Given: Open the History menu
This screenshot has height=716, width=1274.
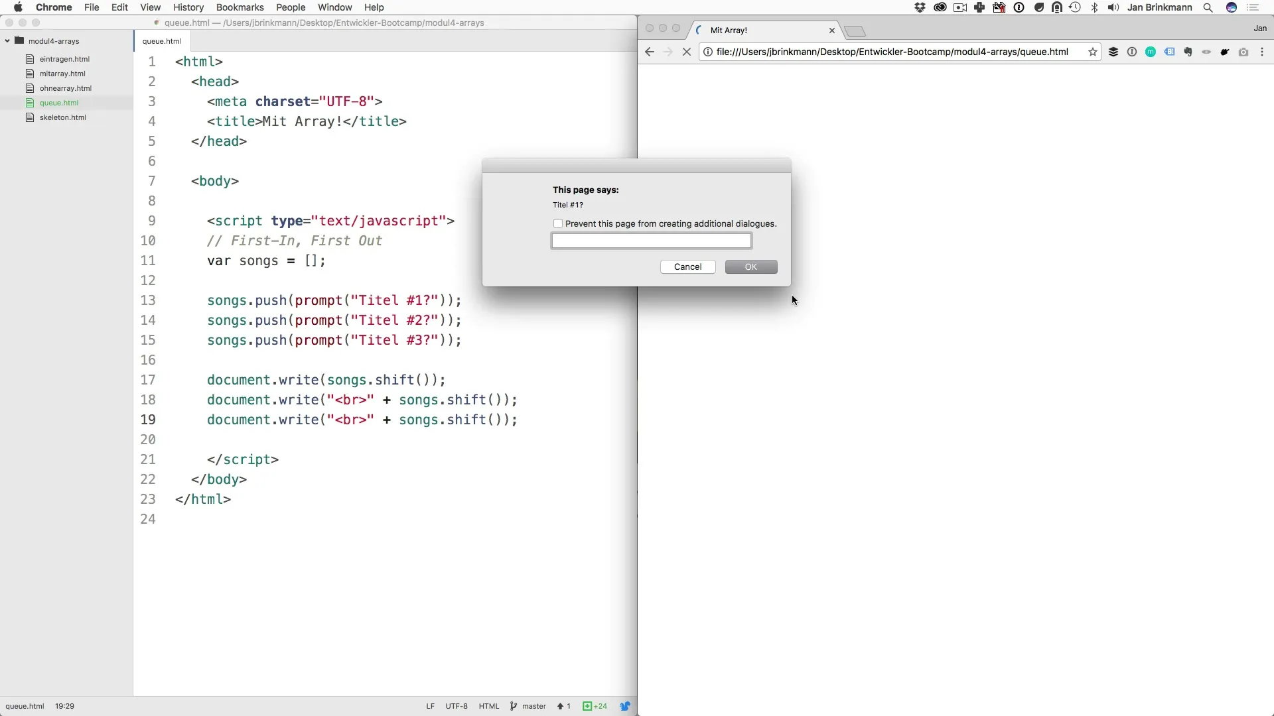Looking at the screenshot, I should (188, 7).
